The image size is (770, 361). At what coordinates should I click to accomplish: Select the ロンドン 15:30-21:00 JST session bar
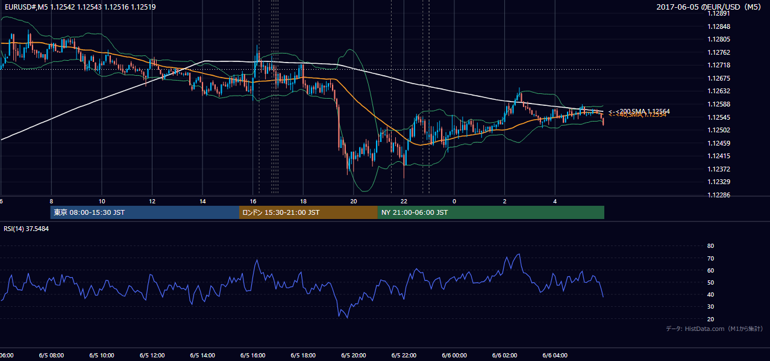point(308,212)
